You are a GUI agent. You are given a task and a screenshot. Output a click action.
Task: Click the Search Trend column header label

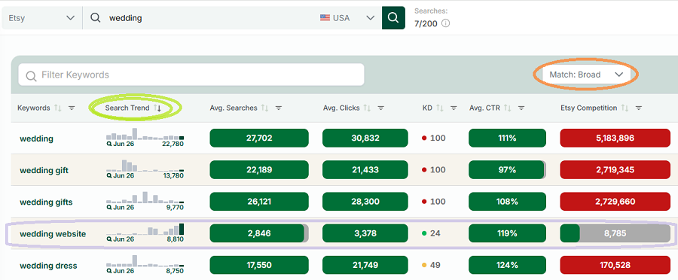point(127,108)
